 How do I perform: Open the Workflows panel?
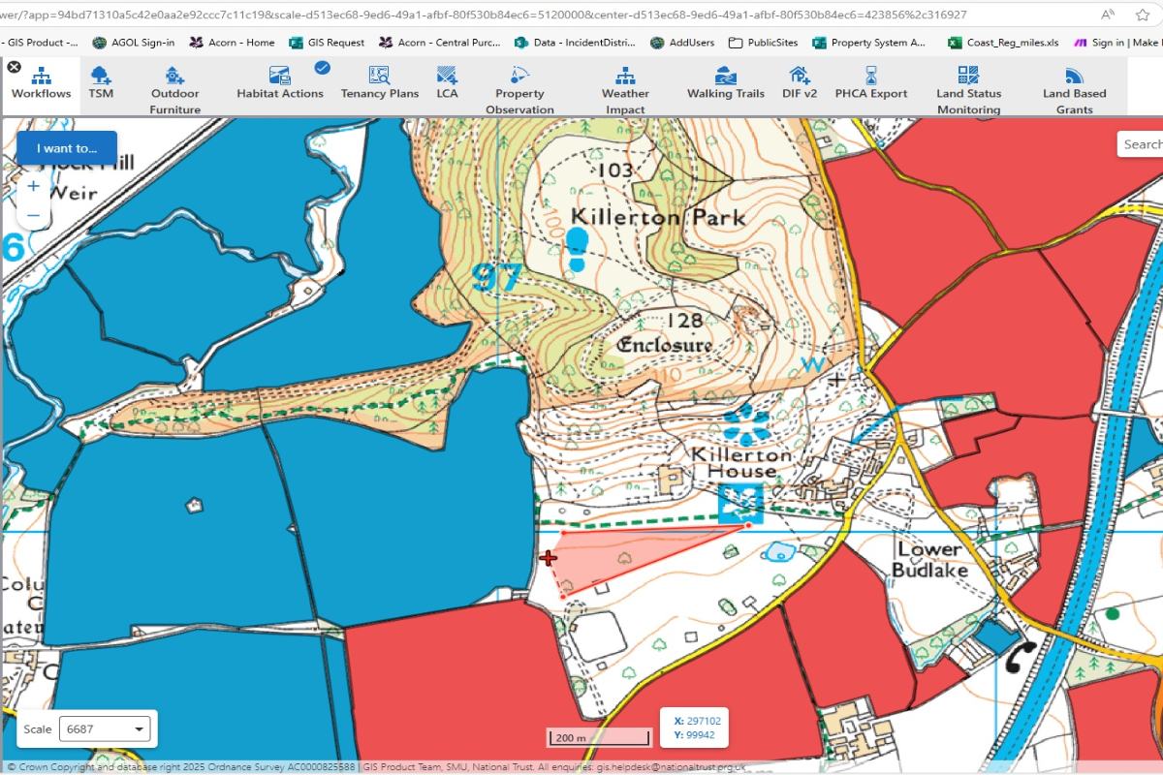coord(40,85)
